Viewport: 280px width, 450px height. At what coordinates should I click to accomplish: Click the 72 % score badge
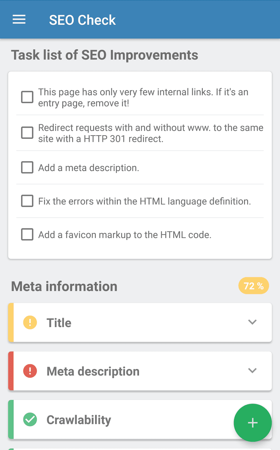pos(253,286)
